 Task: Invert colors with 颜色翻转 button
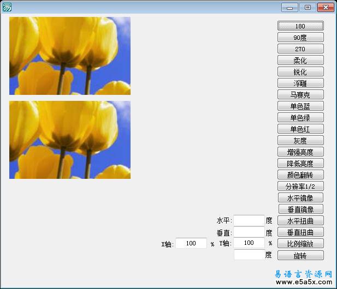point(300,174)
